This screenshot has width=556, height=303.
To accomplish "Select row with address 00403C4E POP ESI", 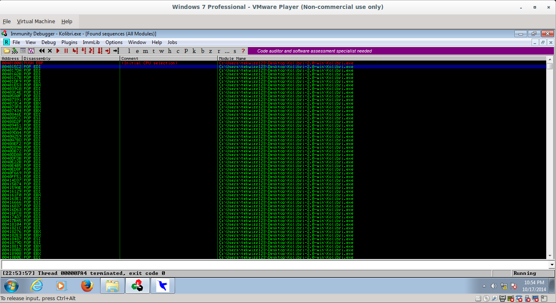I will click(x=273, y=92).
